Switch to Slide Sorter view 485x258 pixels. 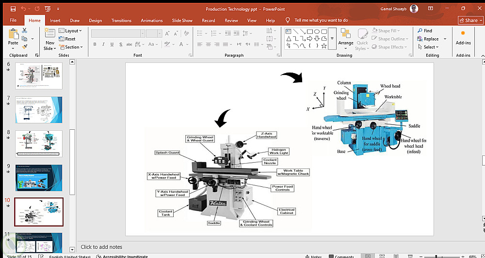(x=382, y=256)
